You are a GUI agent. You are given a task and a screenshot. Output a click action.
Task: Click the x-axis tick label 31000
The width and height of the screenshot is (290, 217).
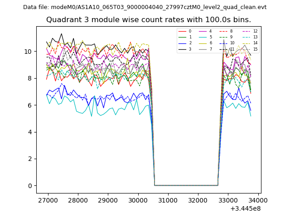point(168,200)
